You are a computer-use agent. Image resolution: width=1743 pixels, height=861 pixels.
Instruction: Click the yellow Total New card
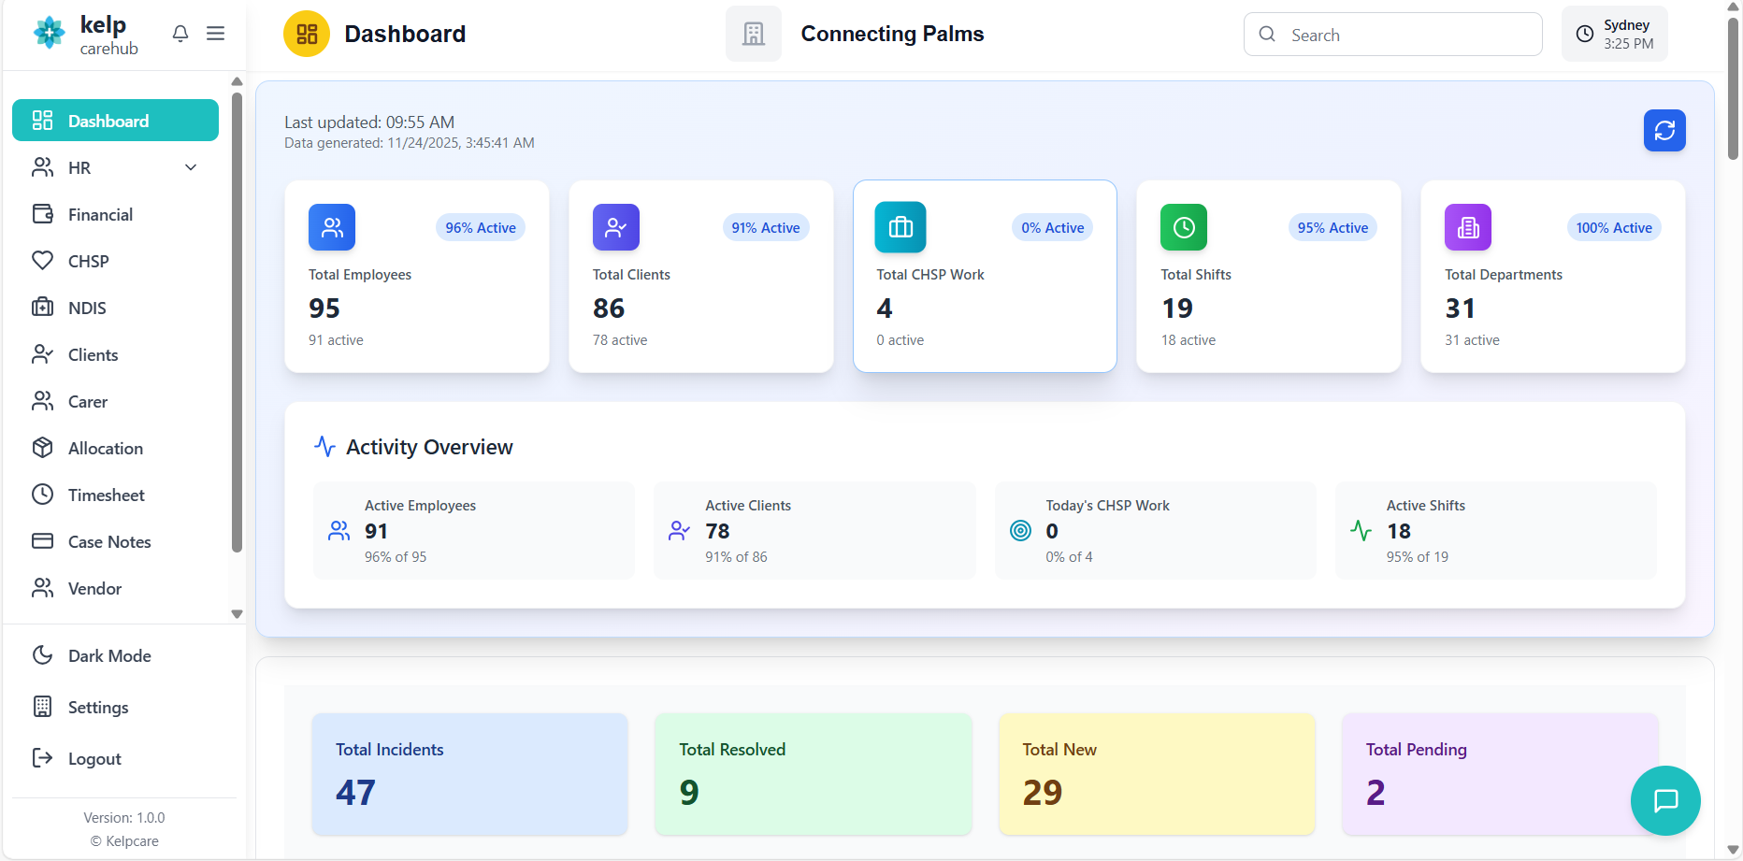[x=1157, y=774]
